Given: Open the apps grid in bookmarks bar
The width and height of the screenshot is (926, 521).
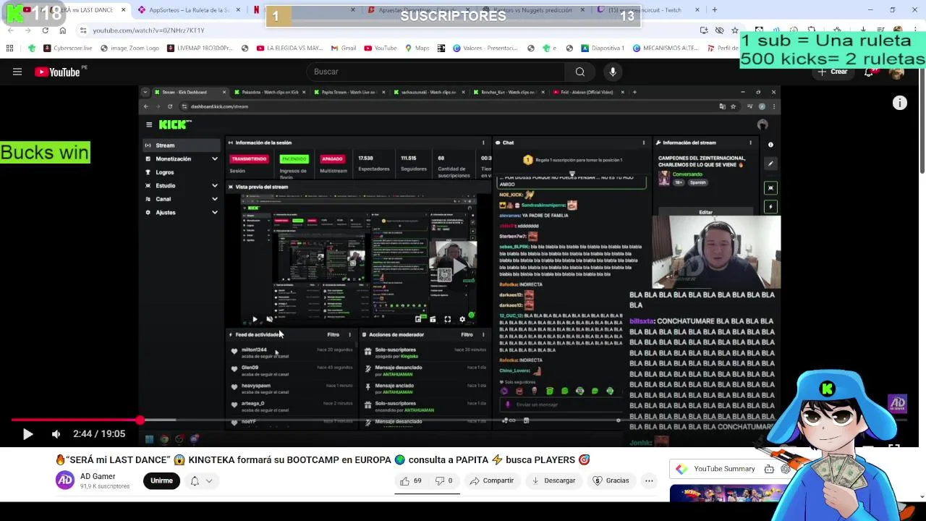Looking at the screenshot, I should [x=9, y=48].
